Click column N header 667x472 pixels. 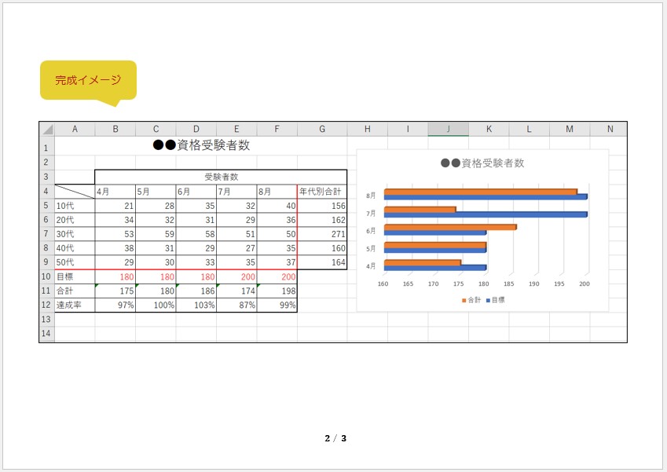[x=610, y=129]
